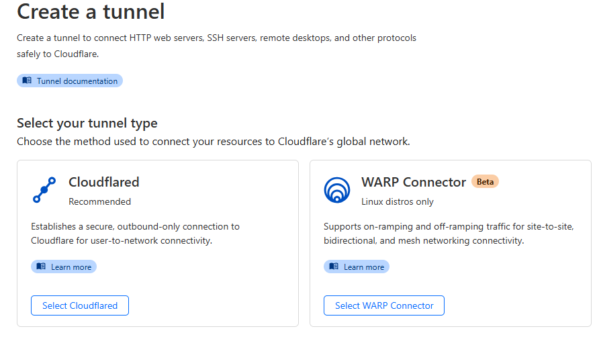Choose the Select WARP Connector button
This screenshot has width=597, height=337.
point(384,305)
